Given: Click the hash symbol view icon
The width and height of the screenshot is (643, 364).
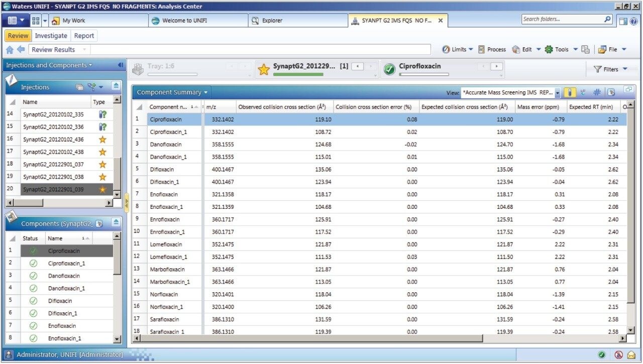Looking at the screenshot, I should (x=597, y=92).
